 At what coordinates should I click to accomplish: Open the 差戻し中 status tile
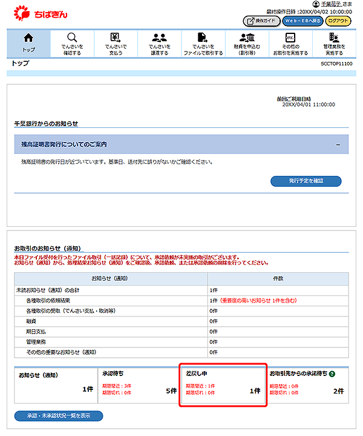point(223,385)
